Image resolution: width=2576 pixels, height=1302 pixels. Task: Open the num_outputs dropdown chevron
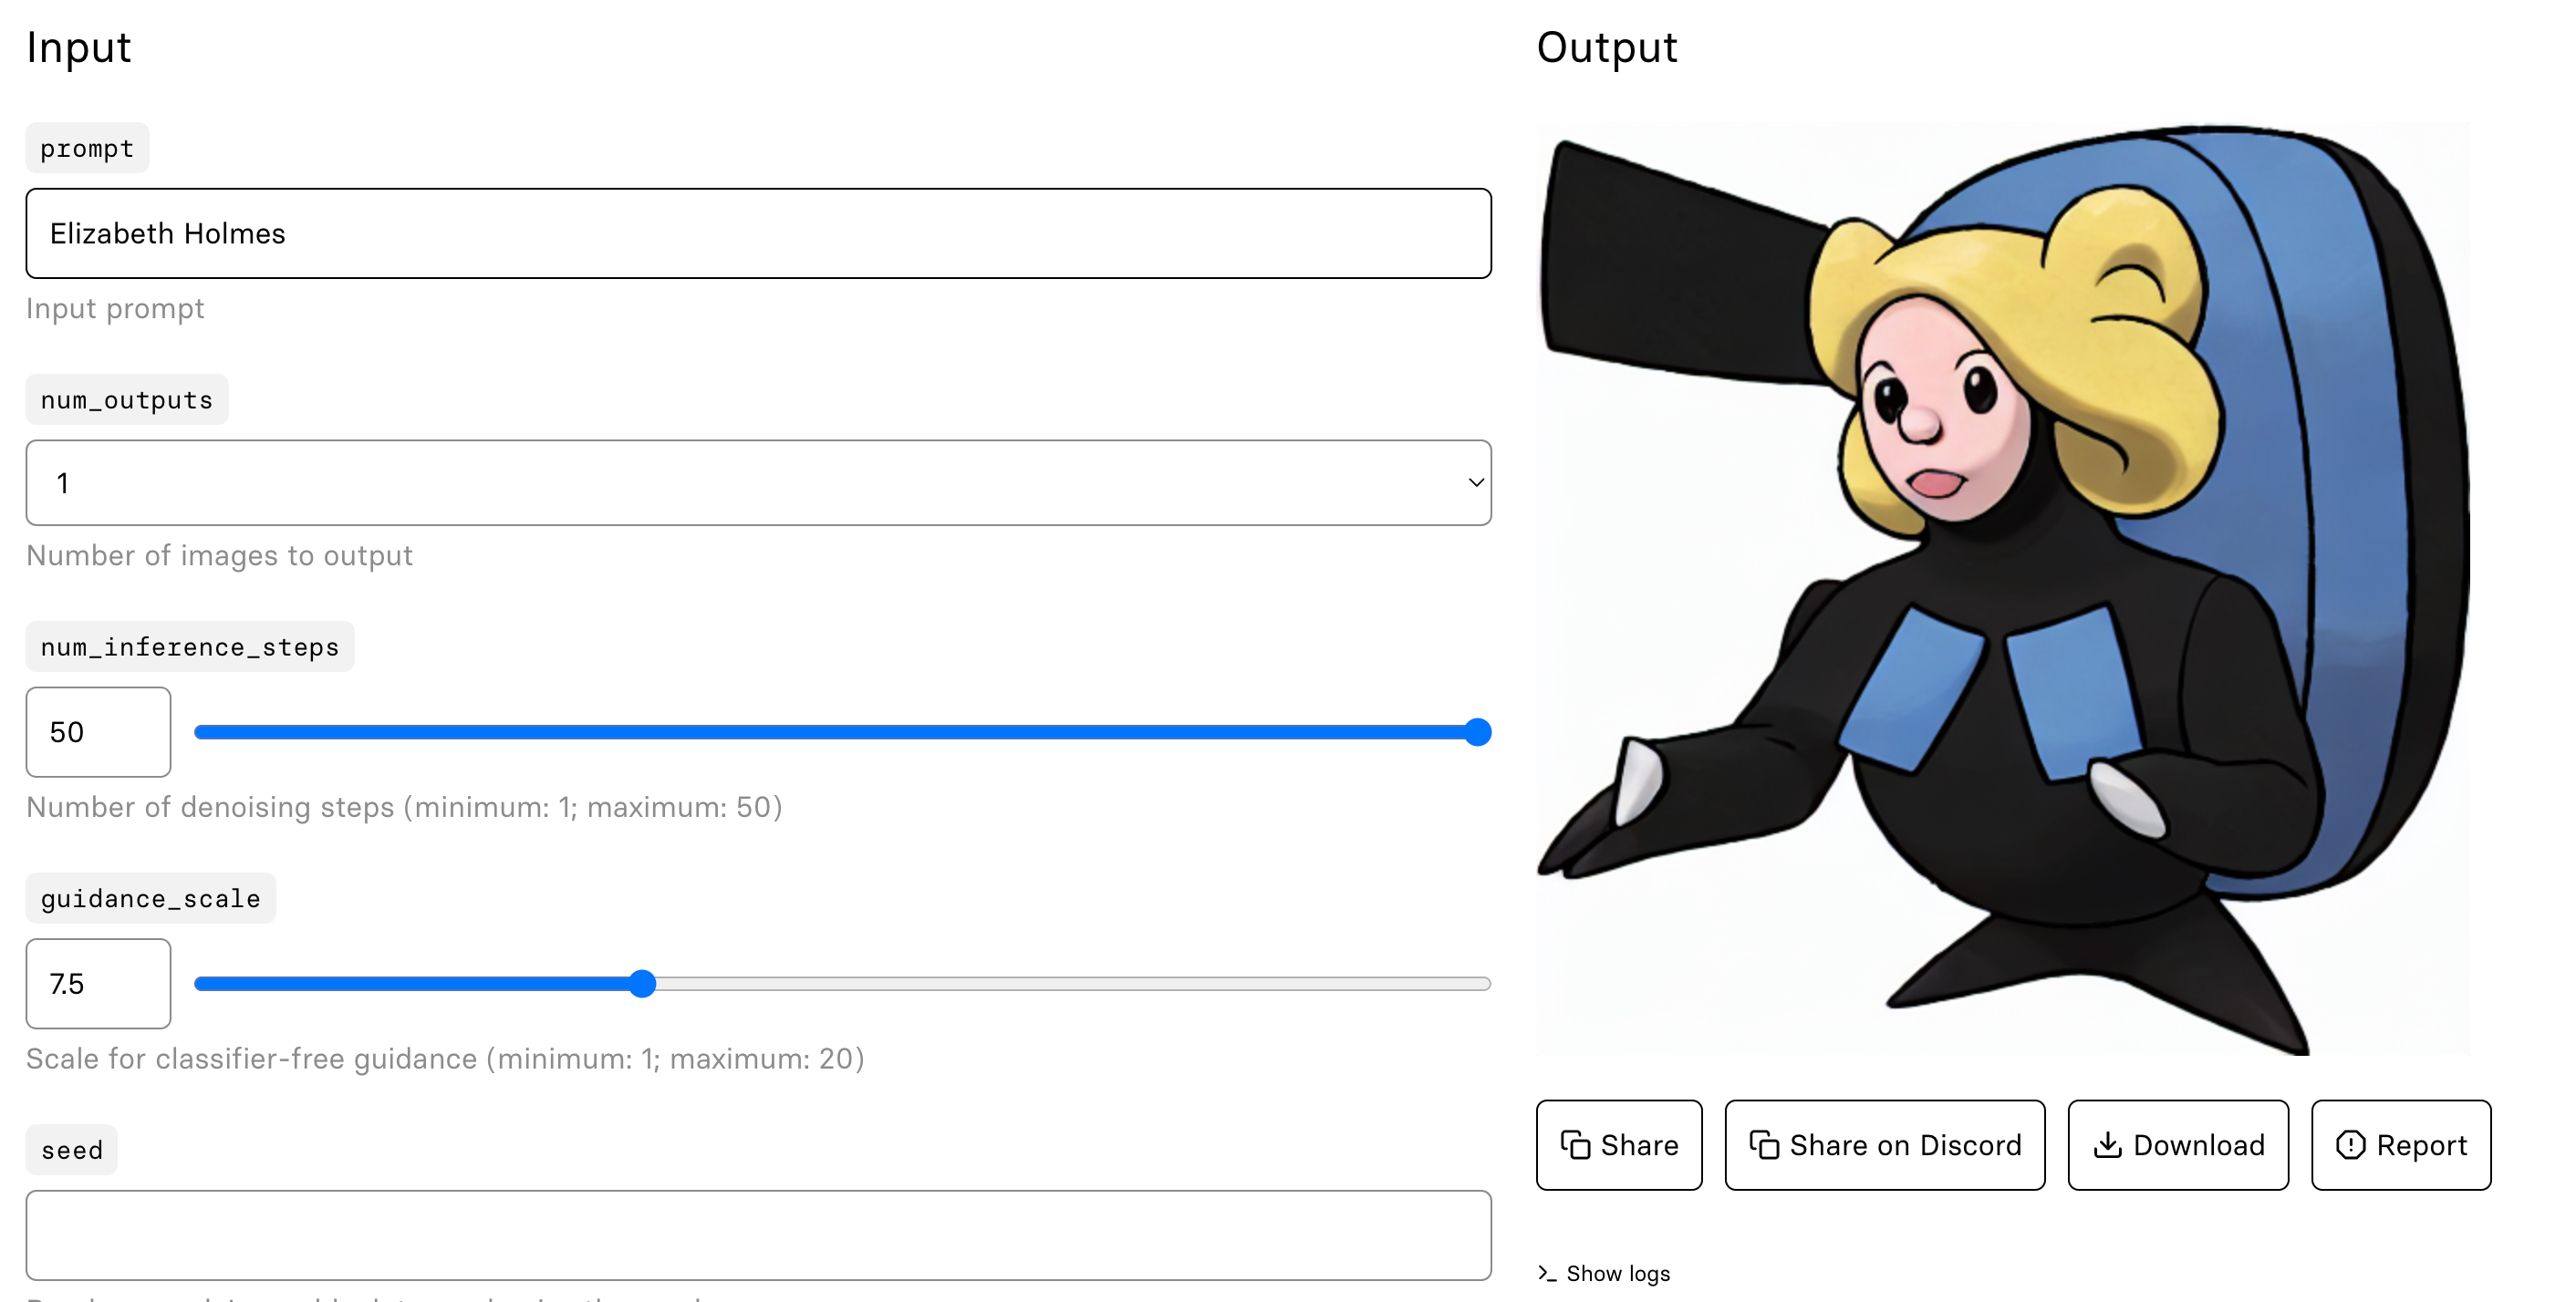coord(1475,482)
